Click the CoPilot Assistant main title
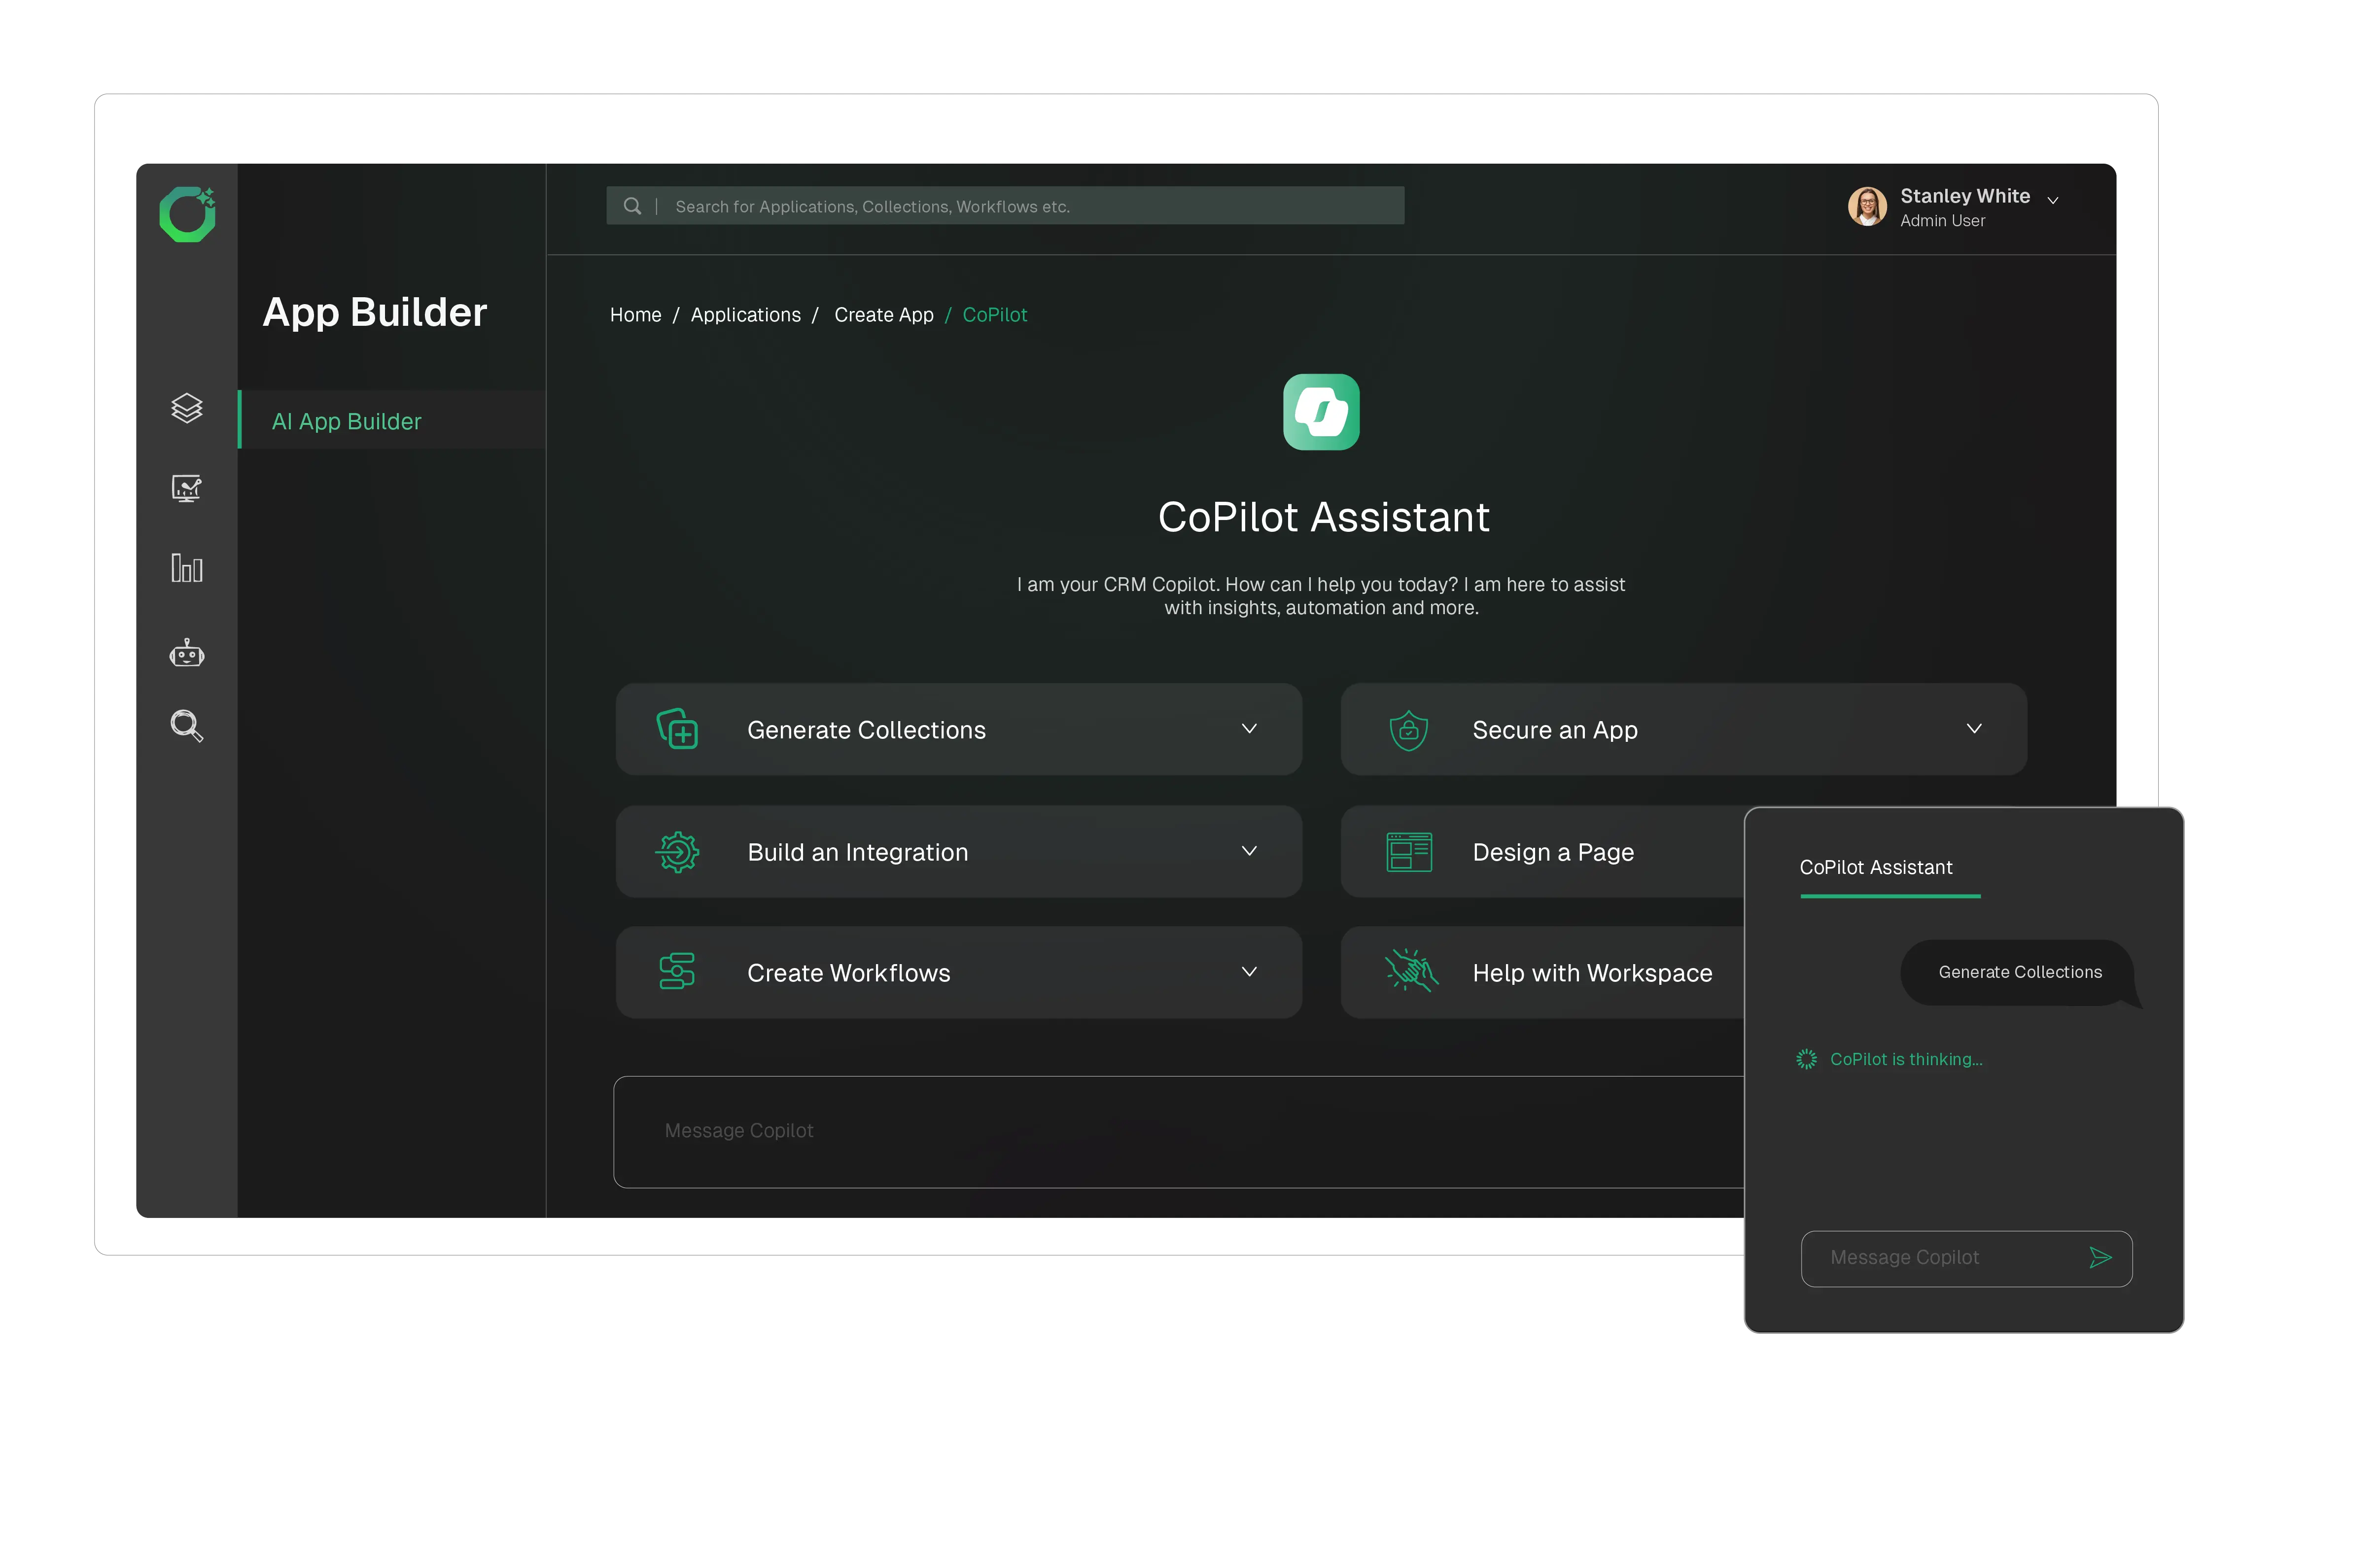 pos(1323,517)
